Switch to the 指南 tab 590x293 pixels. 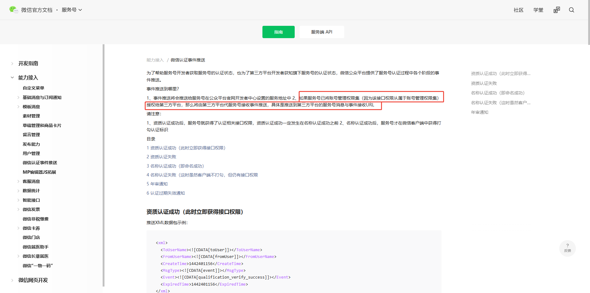point(278,32)
